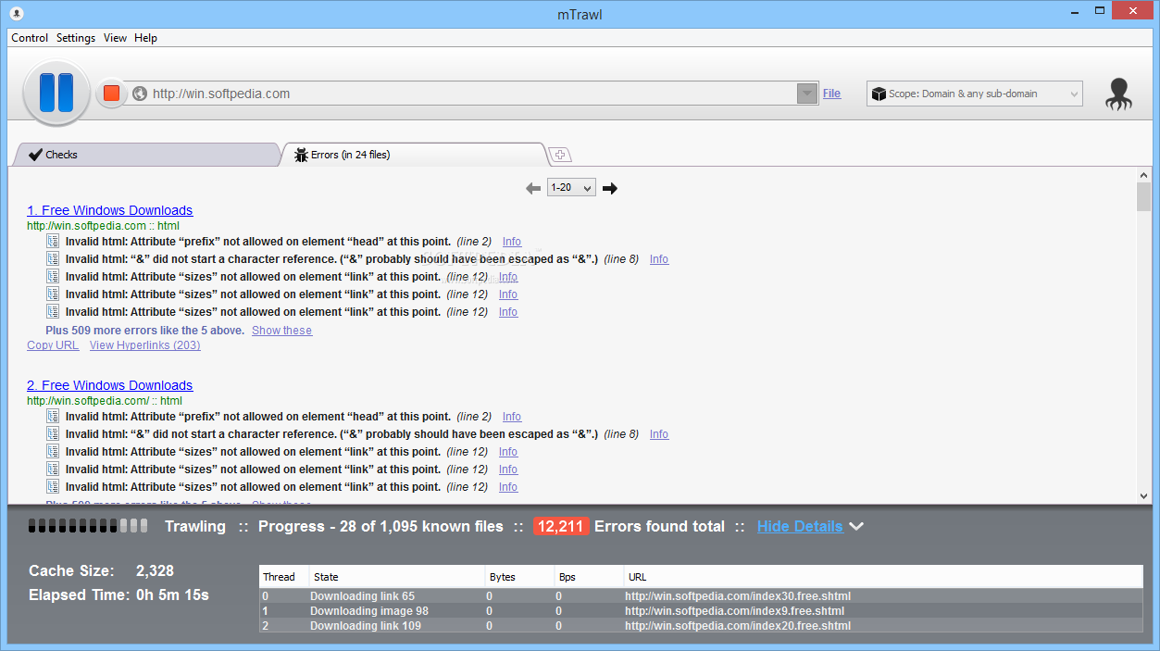The width and height of the screenshot is (1160, 651).
Task: Sort by the Bytes column header
Action: coord(519,577)
